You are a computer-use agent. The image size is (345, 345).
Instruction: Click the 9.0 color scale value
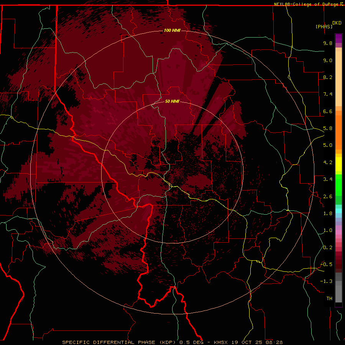click(328, 60)
